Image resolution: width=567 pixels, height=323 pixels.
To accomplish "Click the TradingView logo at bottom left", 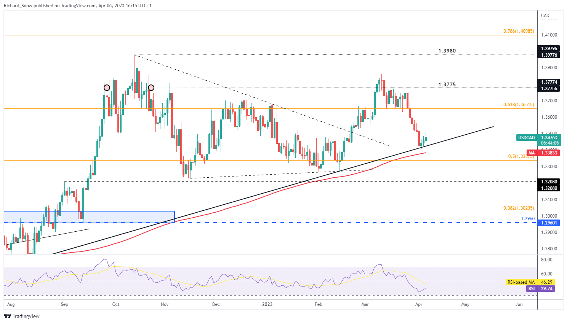I will 22,316.
